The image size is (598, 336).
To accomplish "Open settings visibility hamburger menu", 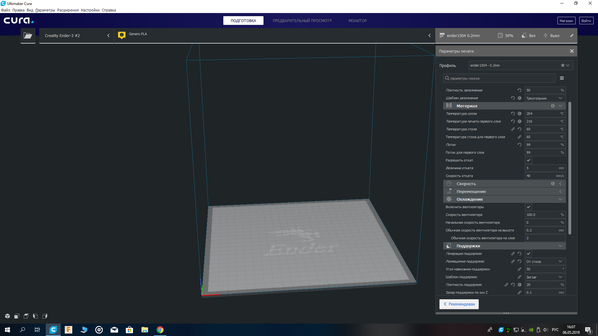I will (562, 78).
